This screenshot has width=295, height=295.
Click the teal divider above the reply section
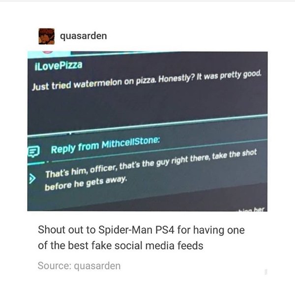pyautogui.click(x=147, y=125)
